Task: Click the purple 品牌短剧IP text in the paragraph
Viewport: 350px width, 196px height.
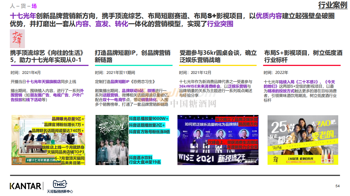Action: (120, 82)
